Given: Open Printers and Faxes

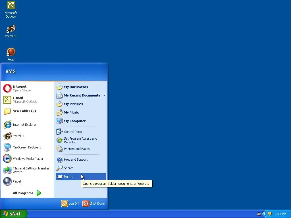Looking at the screenshot, I should click(81, 149).
